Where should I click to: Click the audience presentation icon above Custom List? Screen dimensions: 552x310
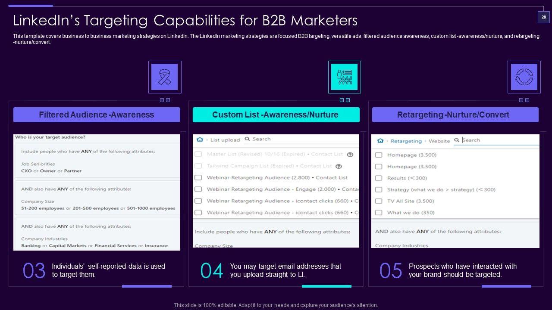point(344,77)
